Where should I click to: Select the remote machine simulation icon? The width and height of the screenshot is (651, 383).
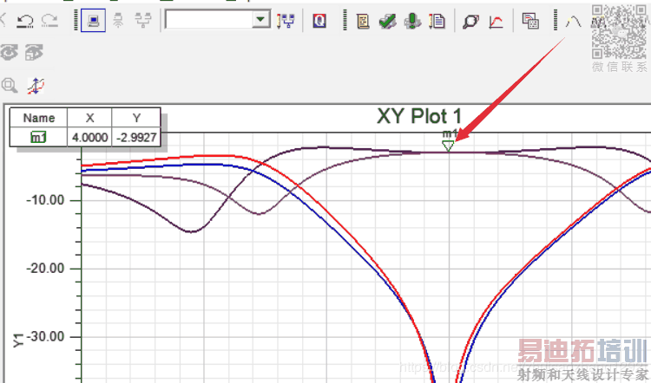pos(118,20)
